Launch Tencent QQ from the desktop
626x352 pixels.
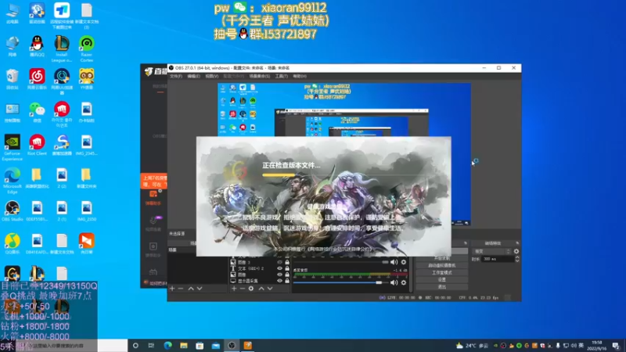pyautogui.click(x=37, y=46)
